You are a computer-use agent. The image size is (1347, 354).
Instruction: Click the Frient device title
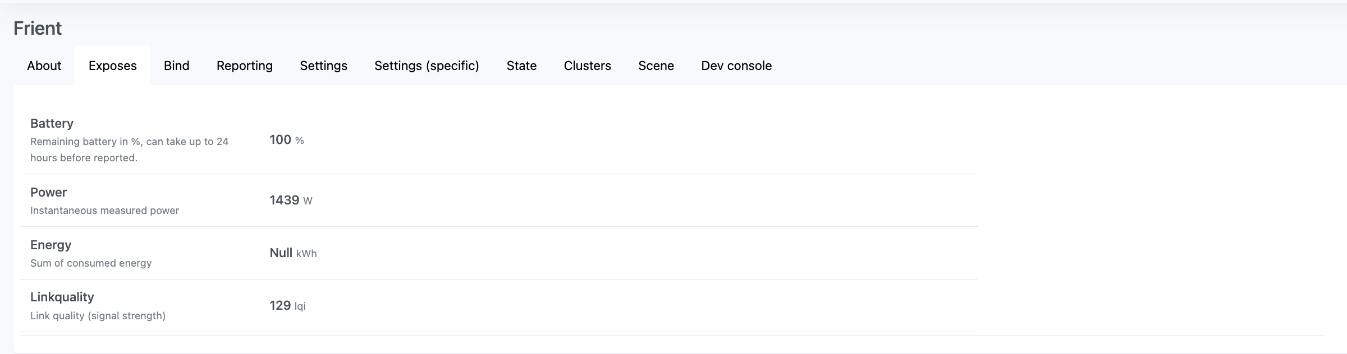38,28
